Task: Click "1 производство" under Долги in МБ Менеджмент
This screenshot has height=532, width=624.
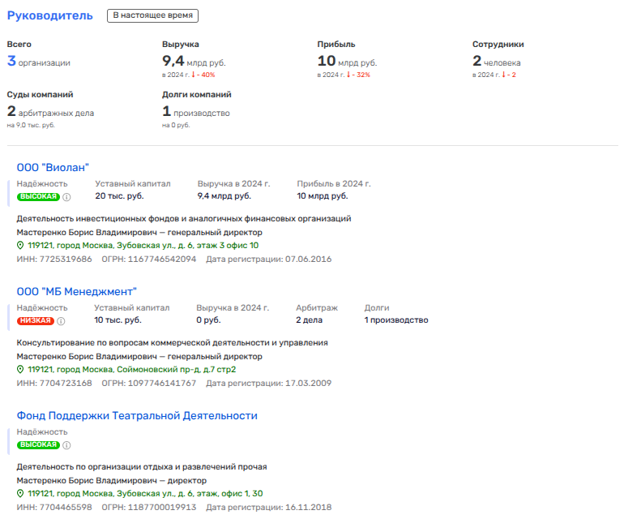Action: [x=395, y=320]
